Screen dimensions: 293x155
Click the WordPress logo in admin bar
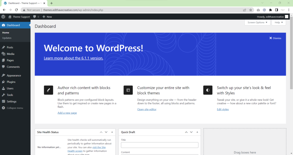pyautogui.click(x=3, y=17)
